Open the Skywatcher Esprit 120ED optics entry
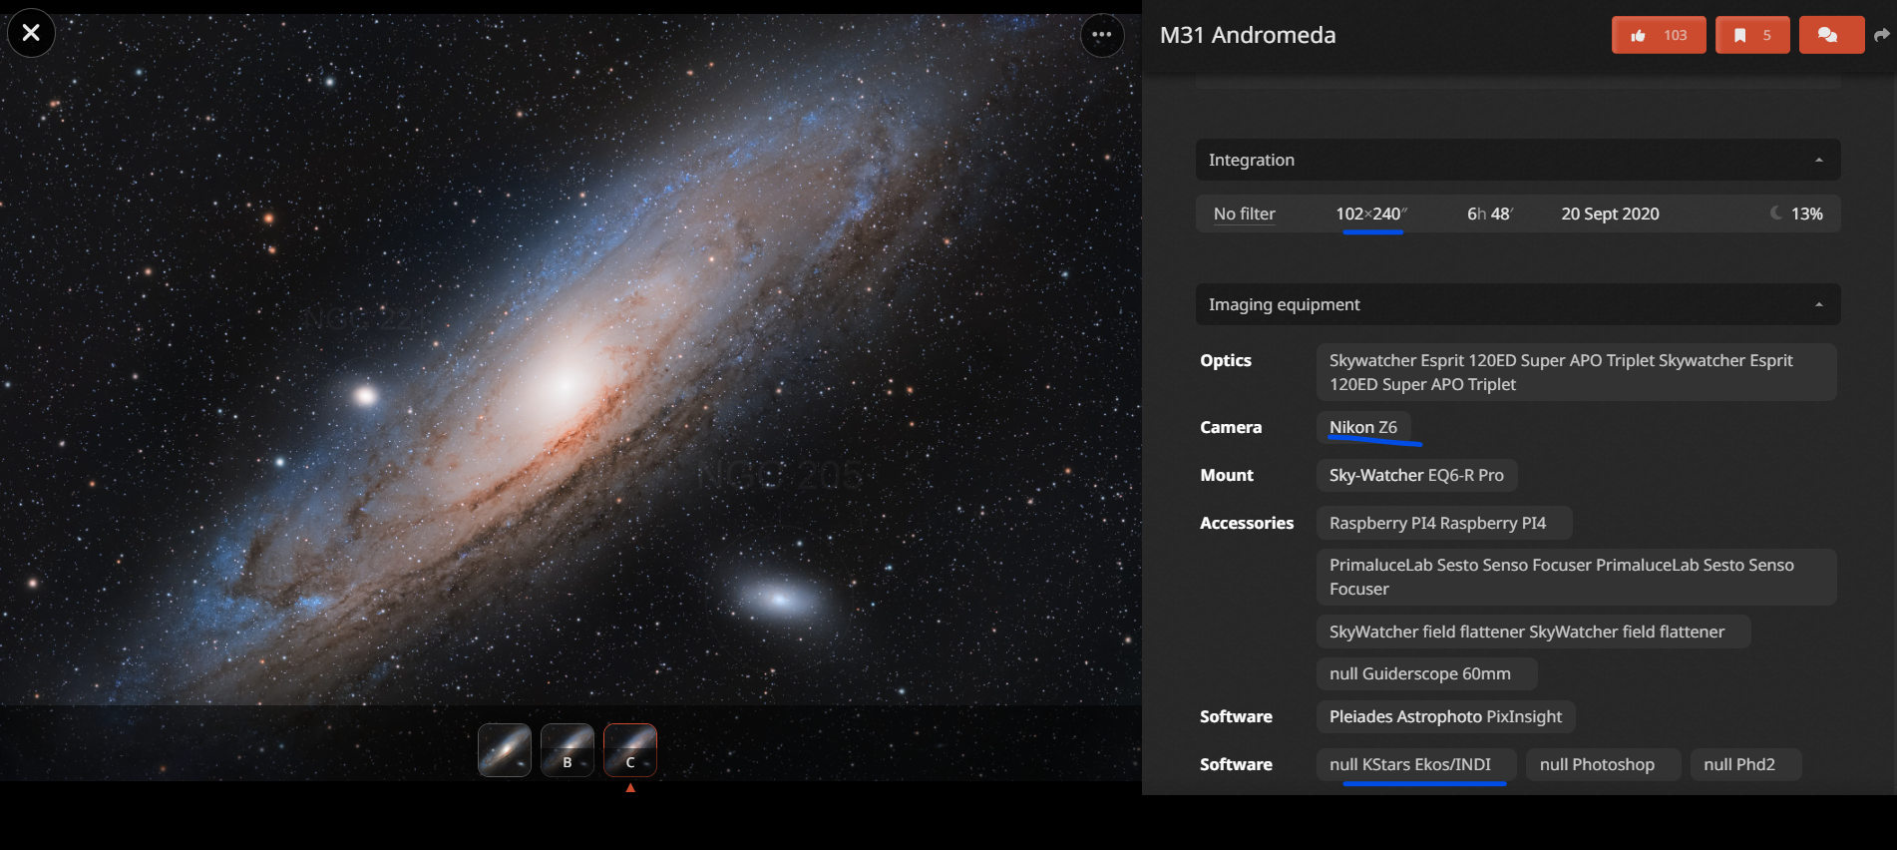This screenshot has width=1897, height=850. [x=1576, y=372]
